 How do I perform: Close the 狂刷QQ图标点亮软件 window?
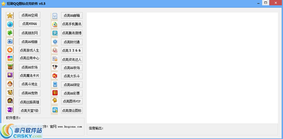275,3
